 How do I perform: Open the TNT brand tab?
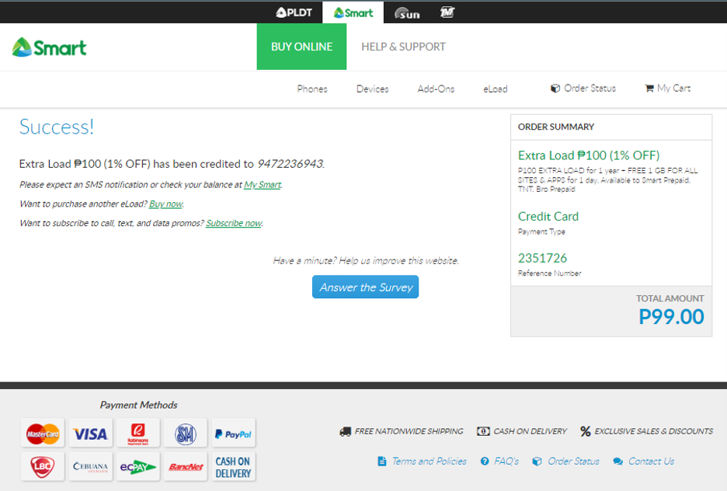click(x=447, y=12)
